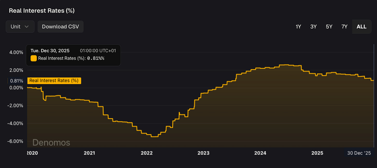Click the tooltip date header Tue. Dec 30, 2025

pyautogui.click(x=50, y=50)
